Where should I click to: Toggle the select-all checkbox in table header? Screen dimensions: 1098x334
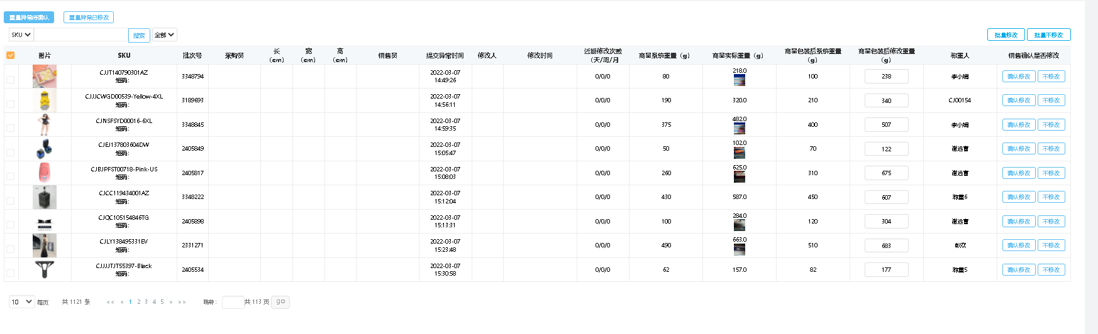(x=11, y=55)
